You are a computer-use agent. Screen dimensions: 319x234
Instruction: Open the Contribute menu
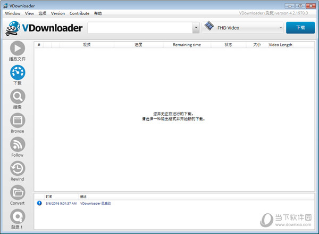tap(79, 13)
